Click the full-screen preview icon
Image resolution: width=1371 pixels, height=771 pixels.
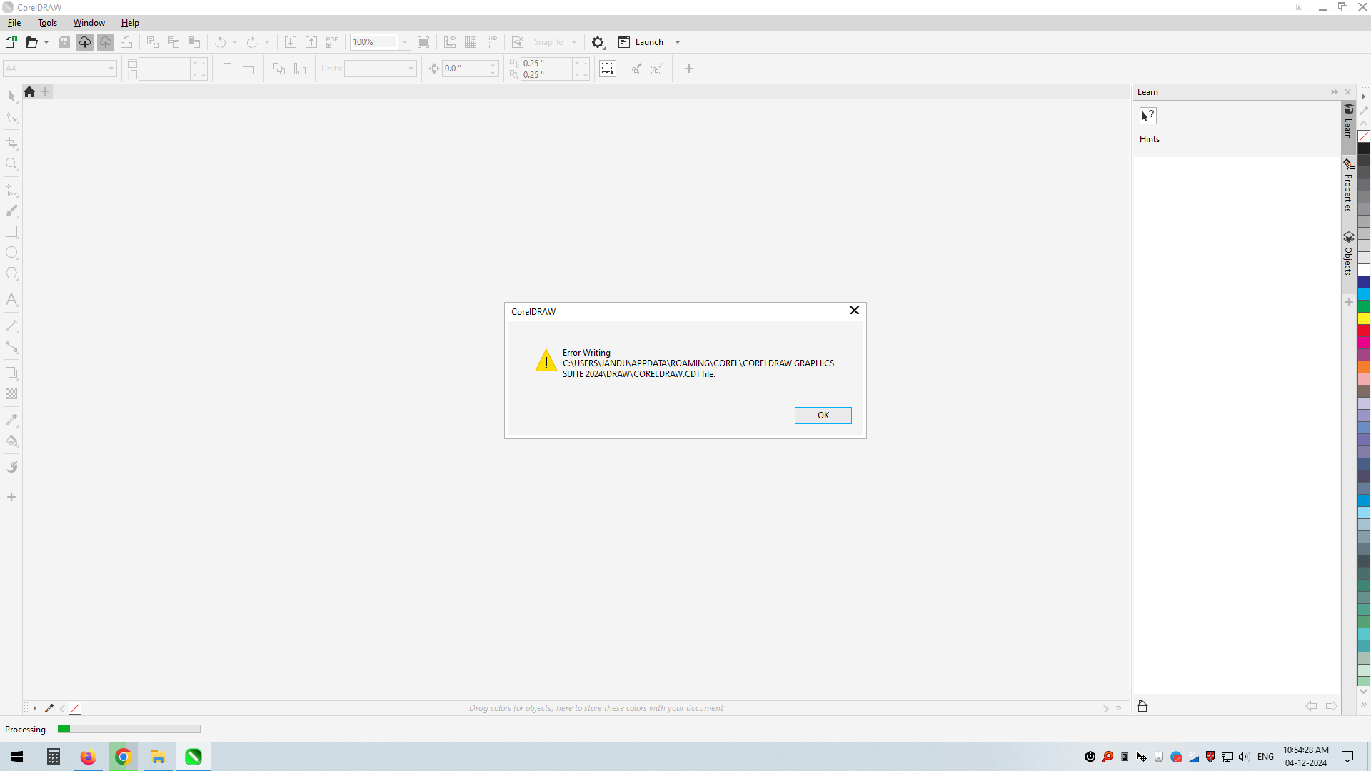423,42
